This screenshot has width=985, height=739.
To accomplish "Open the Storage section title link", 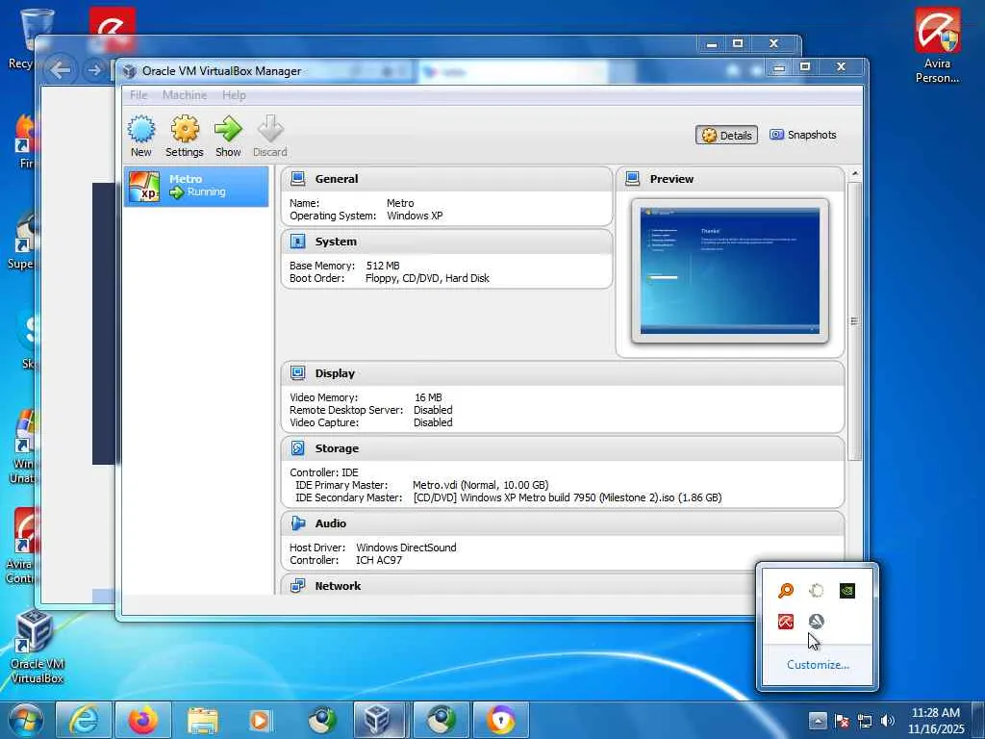I will (337, 448).
